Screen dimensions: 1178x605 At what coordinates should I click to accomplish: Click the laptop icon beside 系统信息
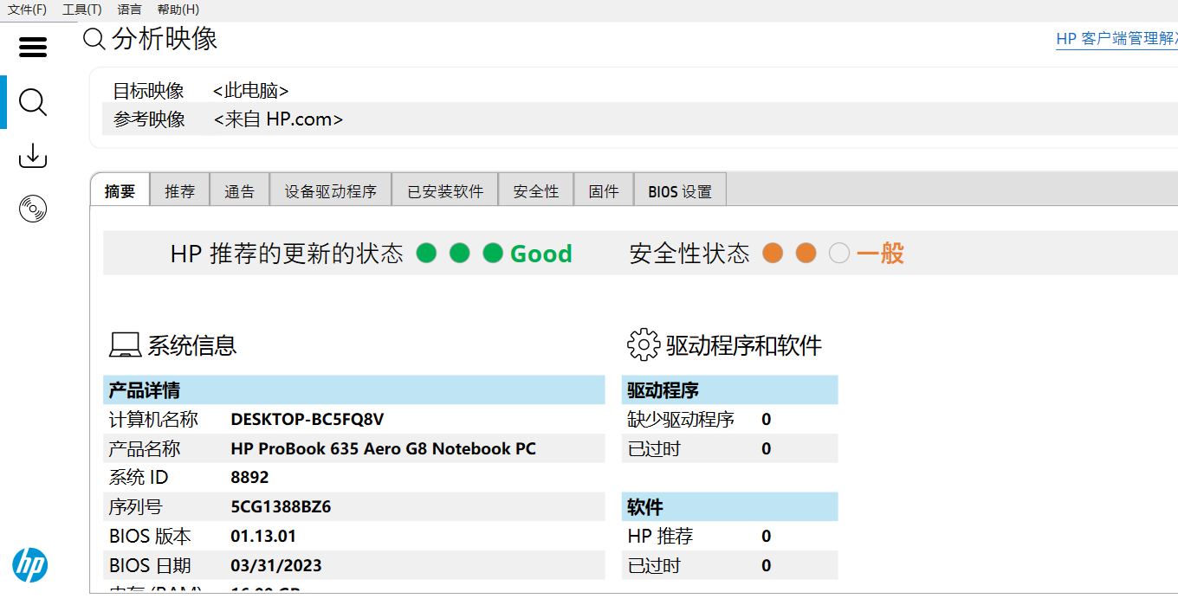(125, 345)
